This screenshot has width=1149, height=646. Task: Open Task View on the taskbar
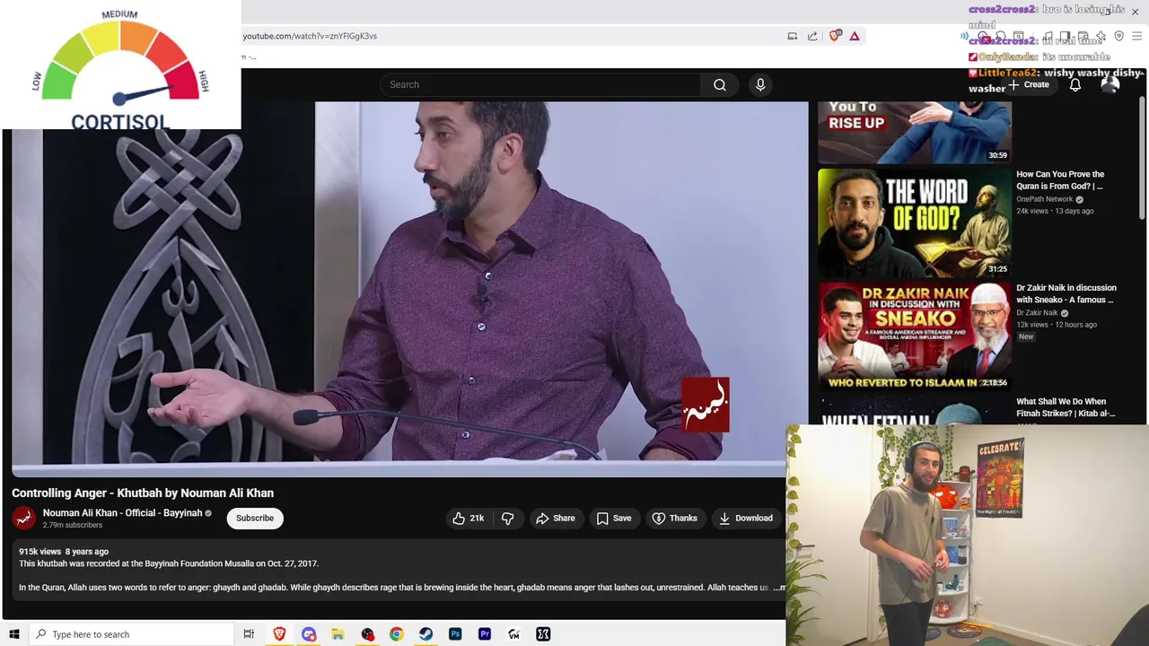(249, 634)
